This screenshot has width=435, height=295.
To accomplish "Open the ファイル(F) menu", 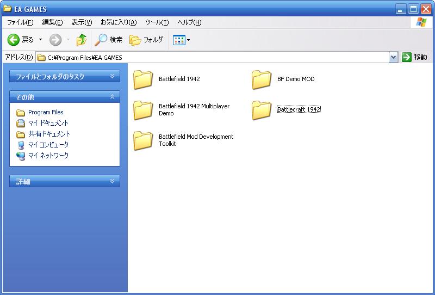I will [20, 22].
